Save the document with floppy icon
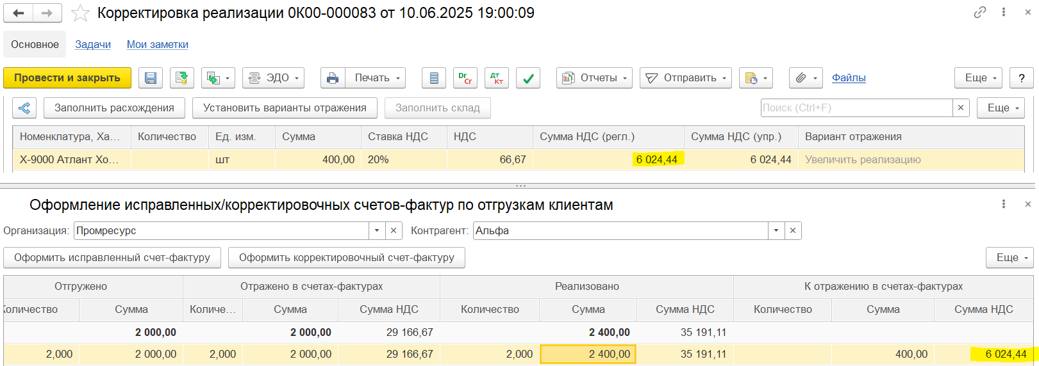Screen dimensions: 1039x366 click(x=151, y=78)
